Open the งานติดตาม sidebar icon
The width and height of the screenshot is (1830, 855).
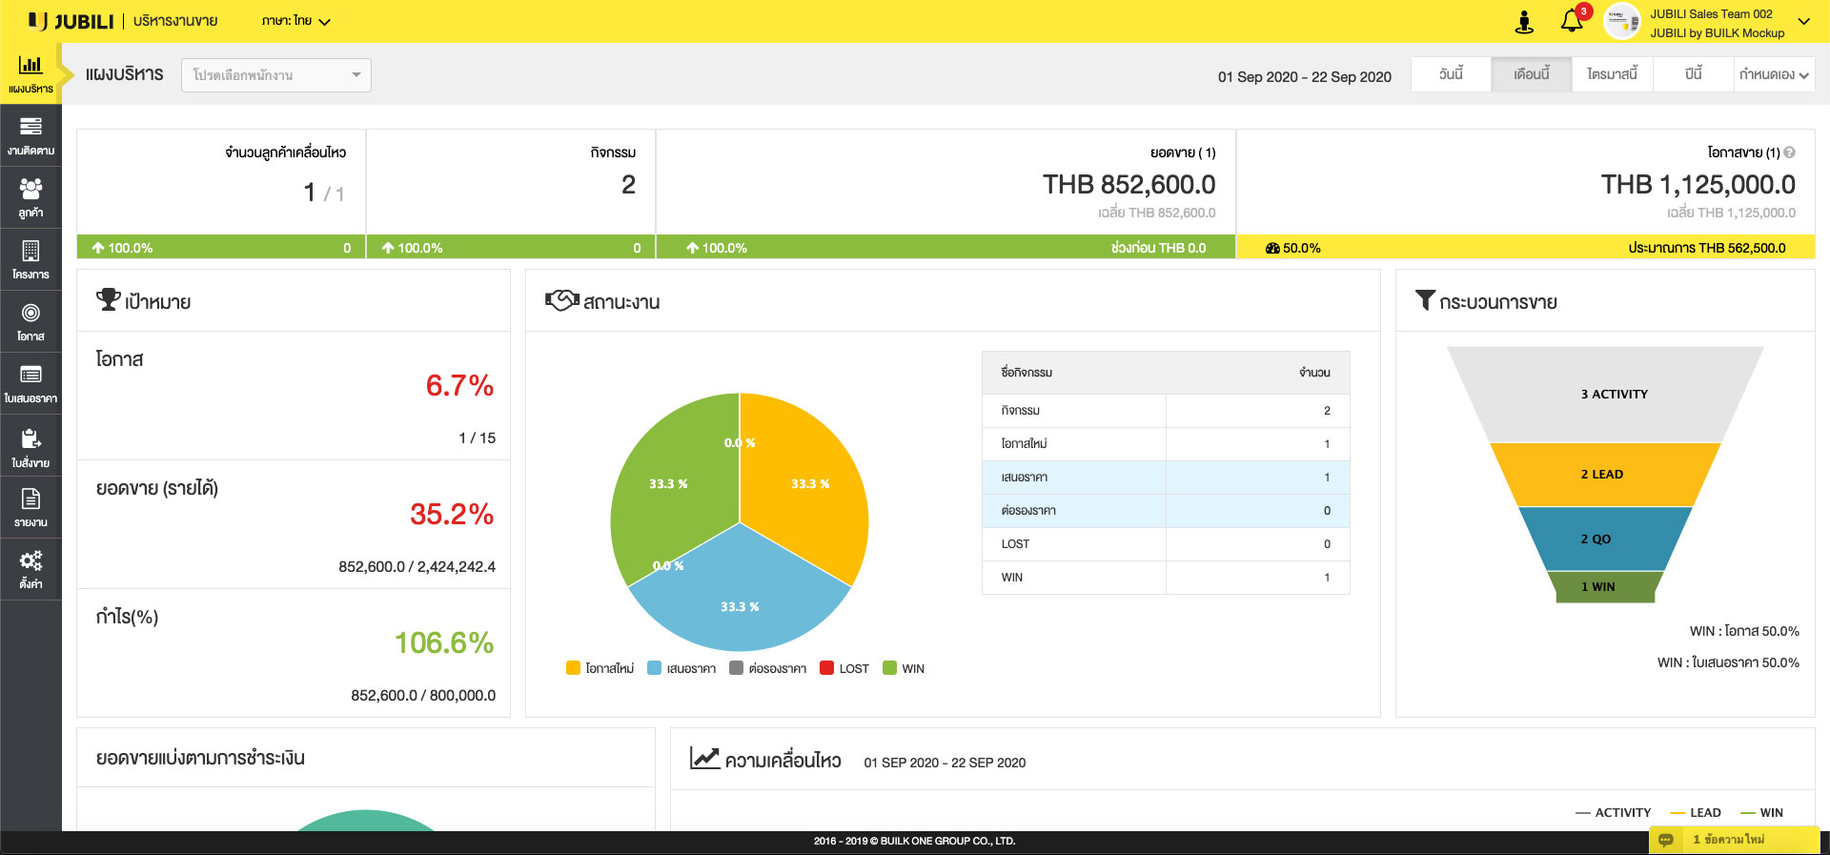point(30,135)
